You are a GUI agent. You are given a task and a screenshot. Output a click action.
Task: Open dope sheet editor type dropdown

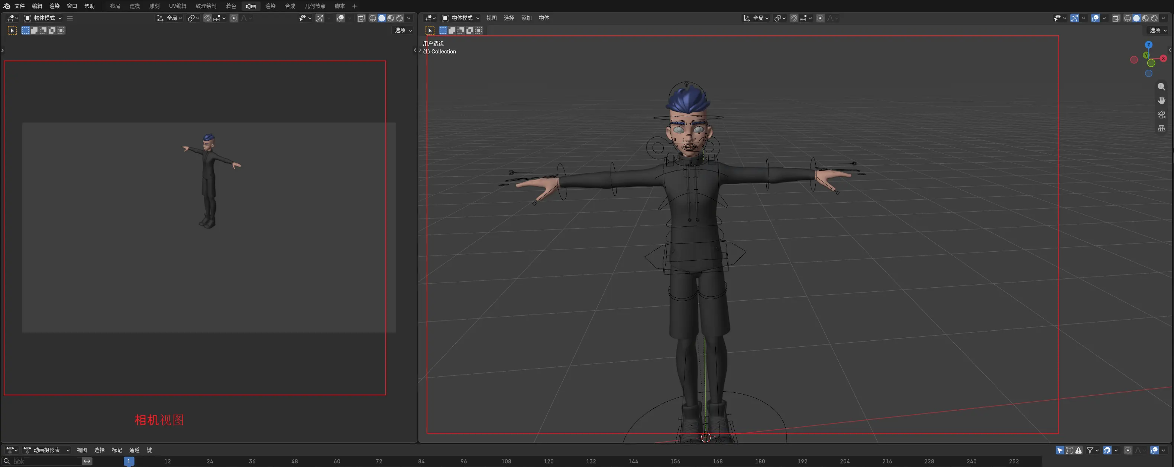coord(12,450)
